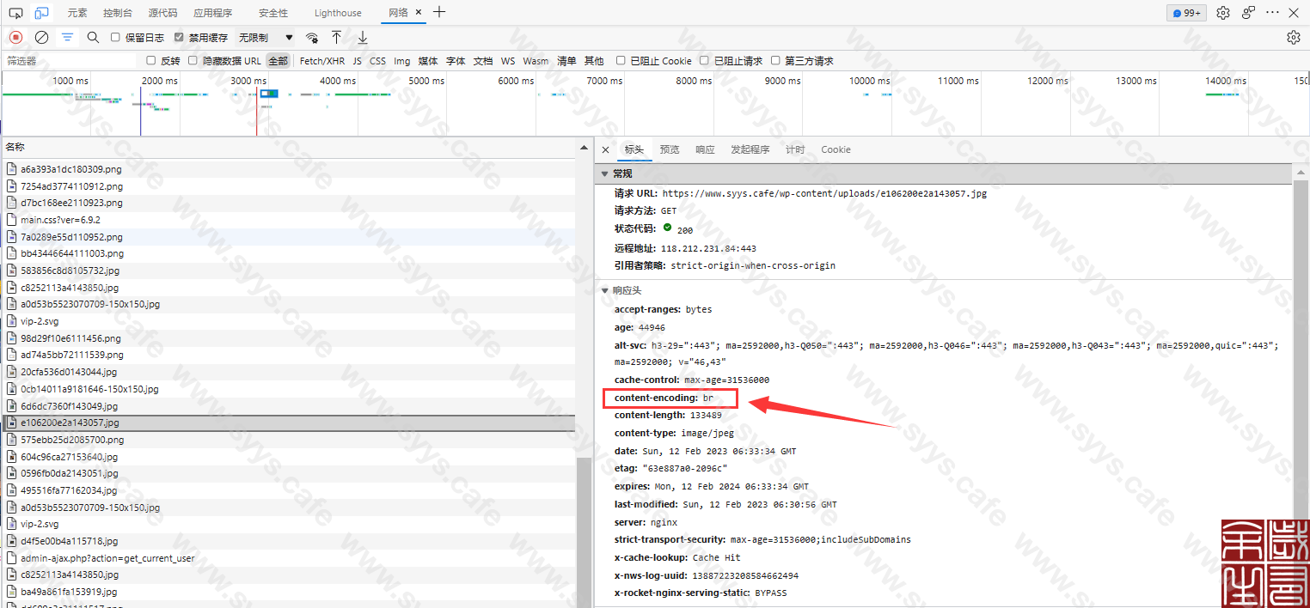Toggle the filter bar funnel icon
The image size is (1310, 608).
tap(67, 37)
